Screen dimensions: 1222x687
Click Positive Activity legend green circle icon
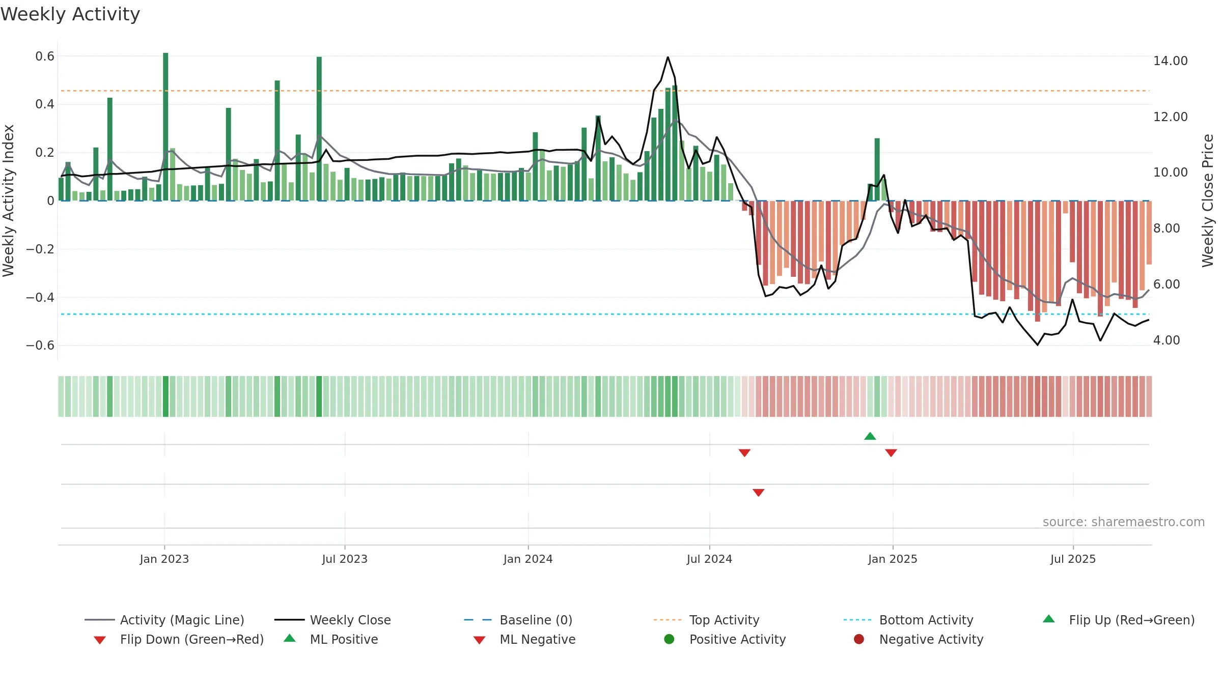670,639
